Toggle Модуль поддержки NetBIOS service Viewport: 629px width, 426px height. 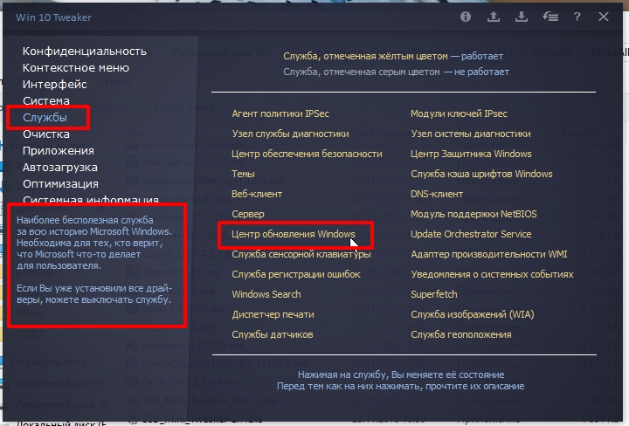(473, 214)
